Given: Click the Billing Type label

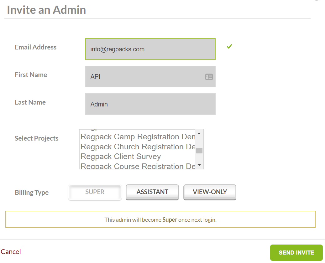Looking at the screenshot, I should (x=32, y=193).
